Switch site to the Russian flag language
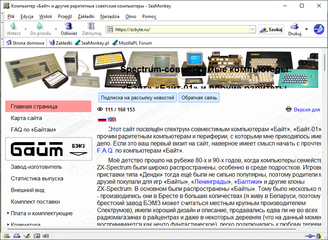The width and height of the screenshot is (328, 240). tap(102, 120)
